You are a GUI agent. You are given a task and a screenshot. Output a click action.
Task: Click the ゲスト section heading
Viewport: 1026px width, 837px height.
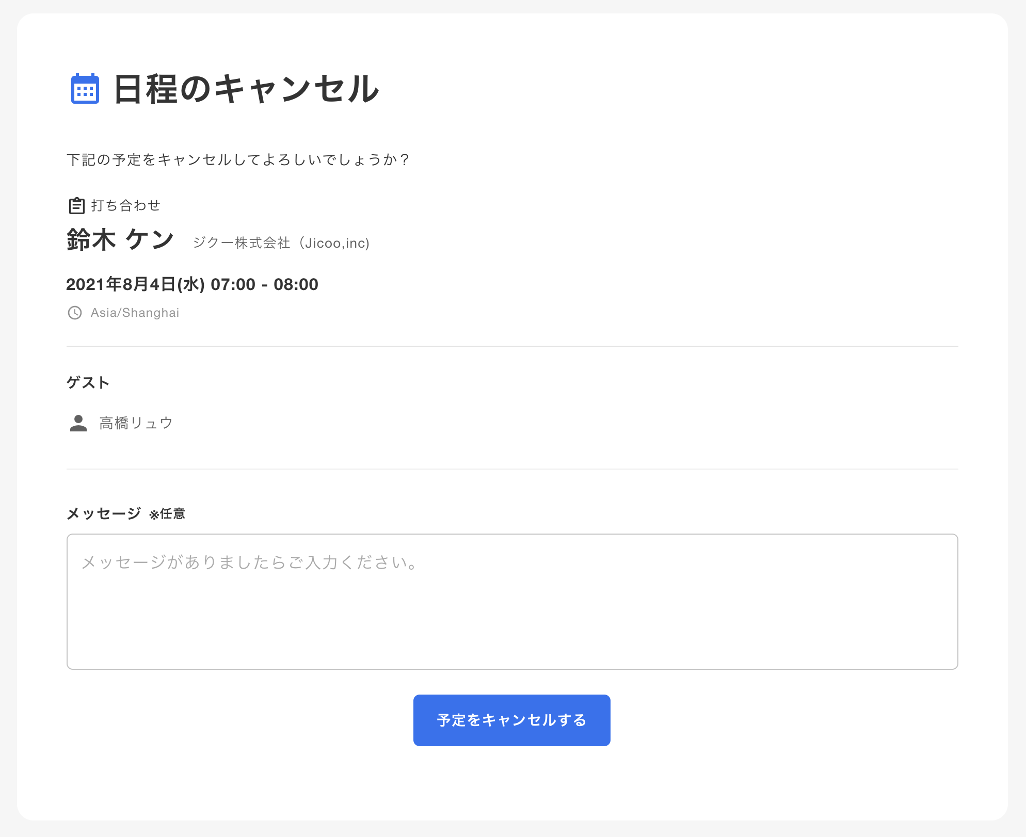click(88, 382)
